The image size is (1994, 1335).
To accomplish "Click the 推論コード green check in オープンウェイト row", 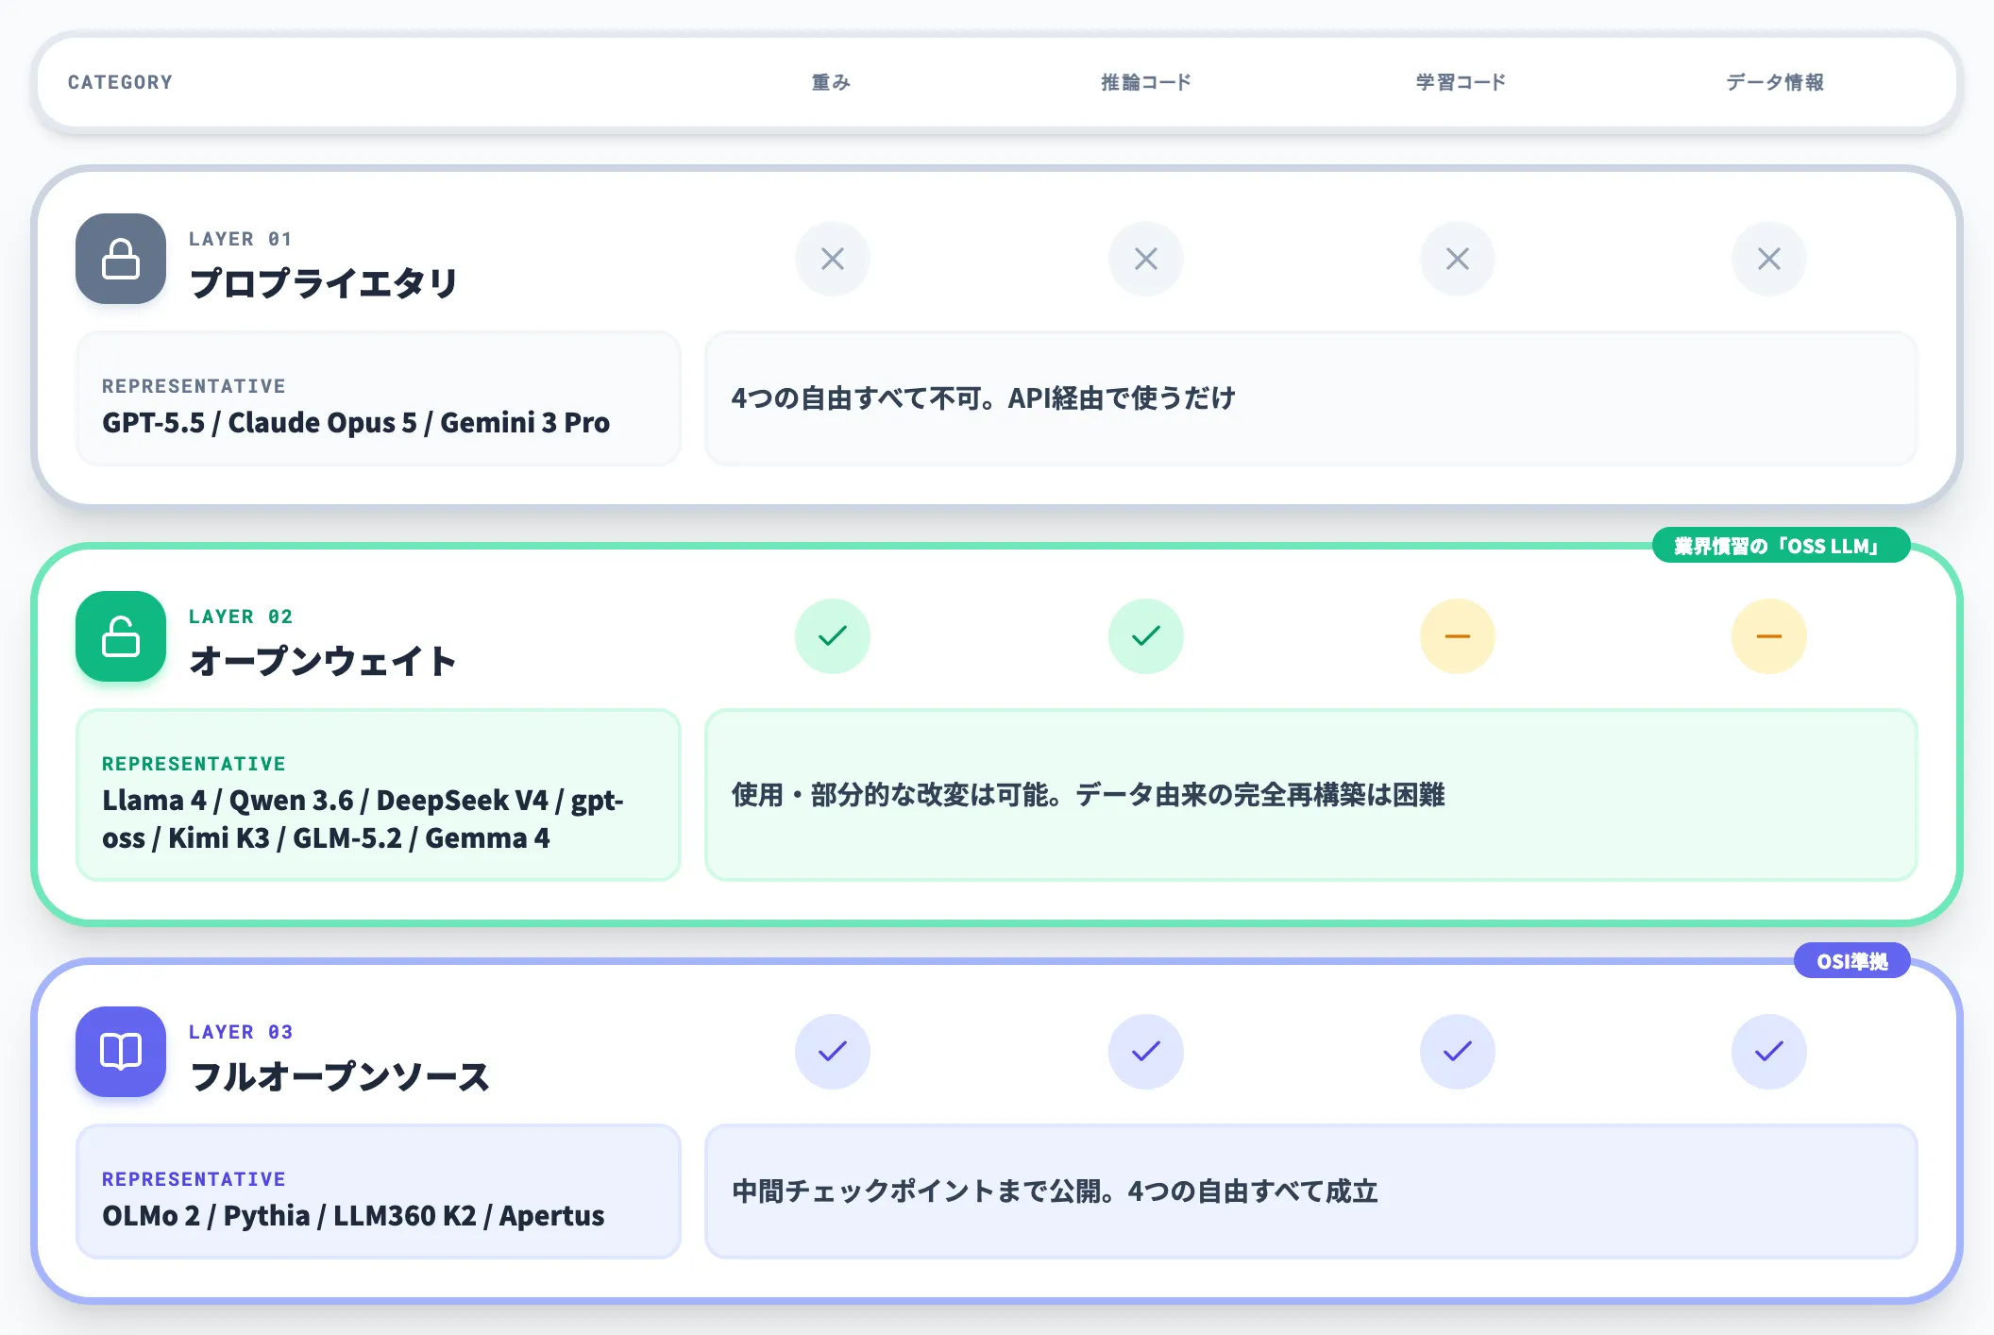I will click(x=1146, y=636).
